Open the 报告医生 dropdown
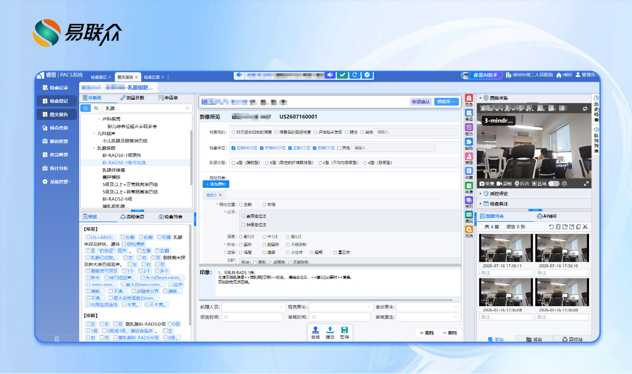The height and width of the screenshot is (374, 632). coord(340,307)
